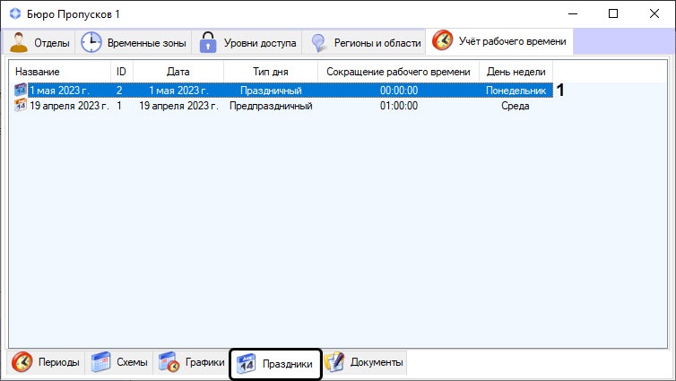
Task: Select the Предпраздничный day type cell
Action: [x=270, y=106]
